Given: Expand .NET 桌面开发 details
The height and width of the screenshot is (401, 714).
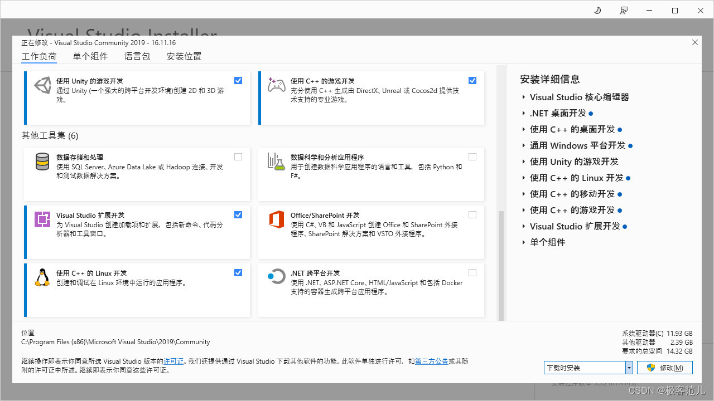Looking at the screenshot, I should point(524,114).
